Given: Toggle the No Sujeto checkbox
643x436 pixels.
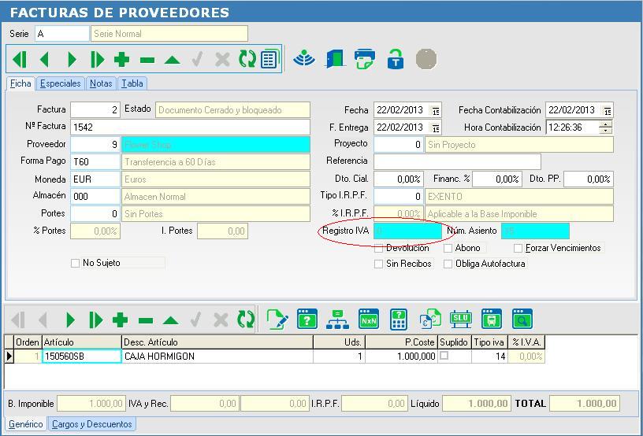Looking at the screenshot, I should [75, 263].
